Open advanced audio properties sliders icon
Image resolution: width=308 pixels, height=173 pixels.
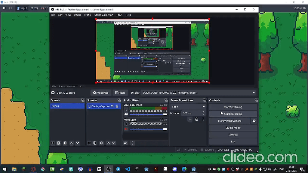tap(125, 143)
